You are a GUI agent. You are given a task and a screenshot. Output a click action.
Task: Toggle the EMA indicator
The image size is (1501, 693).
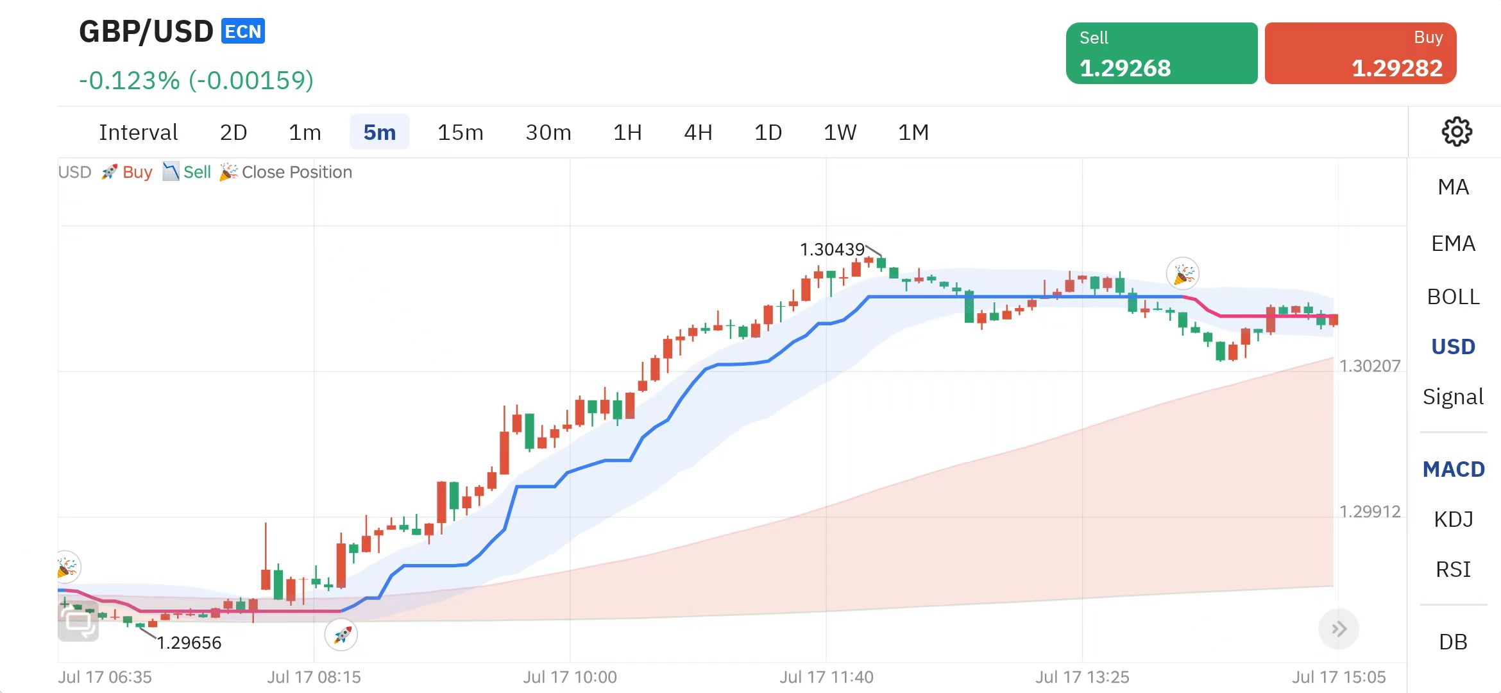point(1453,244)
